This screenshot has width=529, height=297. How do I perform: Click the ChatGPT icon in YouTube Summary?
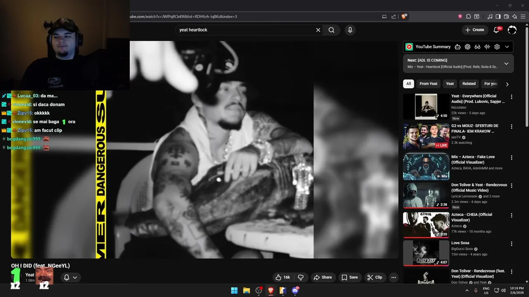pos(467,47)
